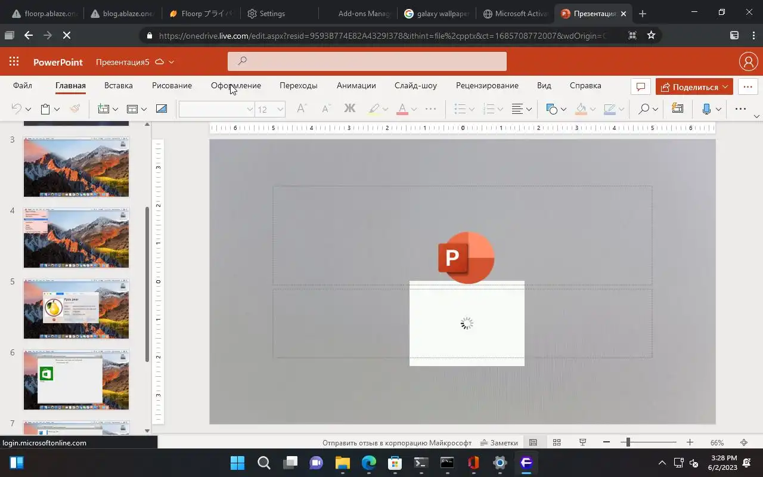Click the Designer ideas icon
Image resolution: width=763 pixels, height=477 pixels.
pos(161,109)
